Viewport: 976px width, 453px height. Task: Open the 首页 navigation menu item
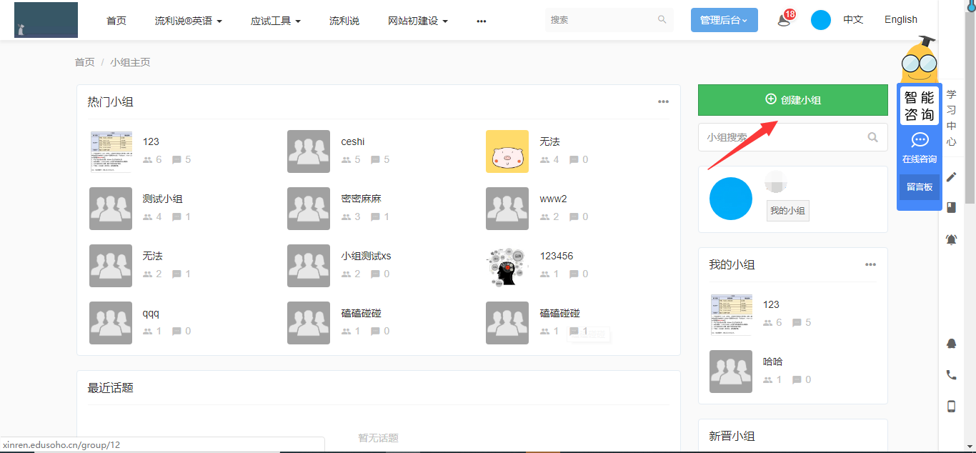point(116,21)
